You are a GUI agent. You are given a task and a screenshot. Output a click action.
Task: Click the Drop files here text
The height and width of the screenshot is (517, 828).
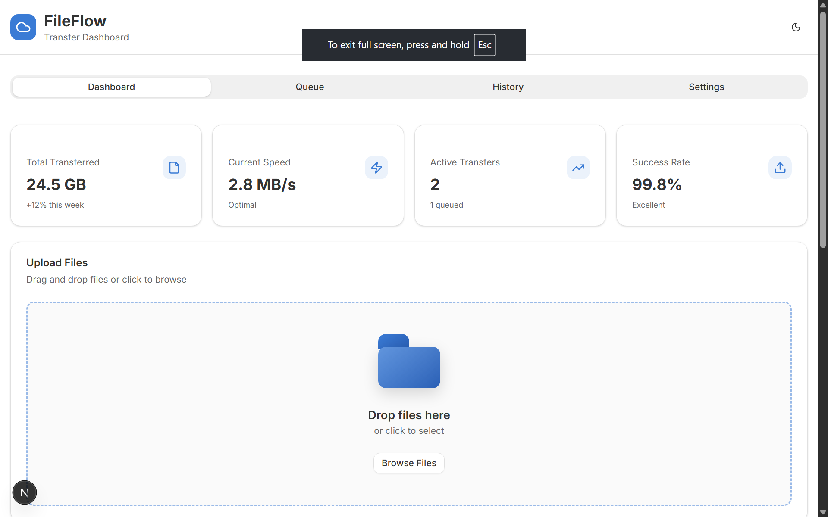pyautogui.click(x=409, y=415)
